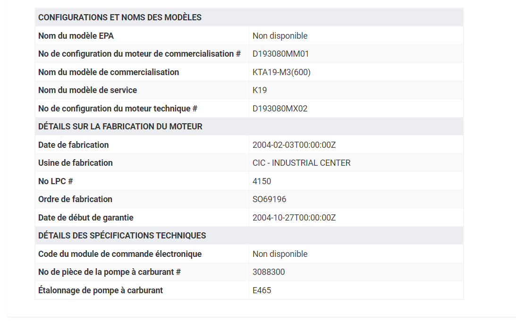516x323 pixels.
Task: Click 'Configurations et noms des modèles' section header
Action: coord(120,17)
